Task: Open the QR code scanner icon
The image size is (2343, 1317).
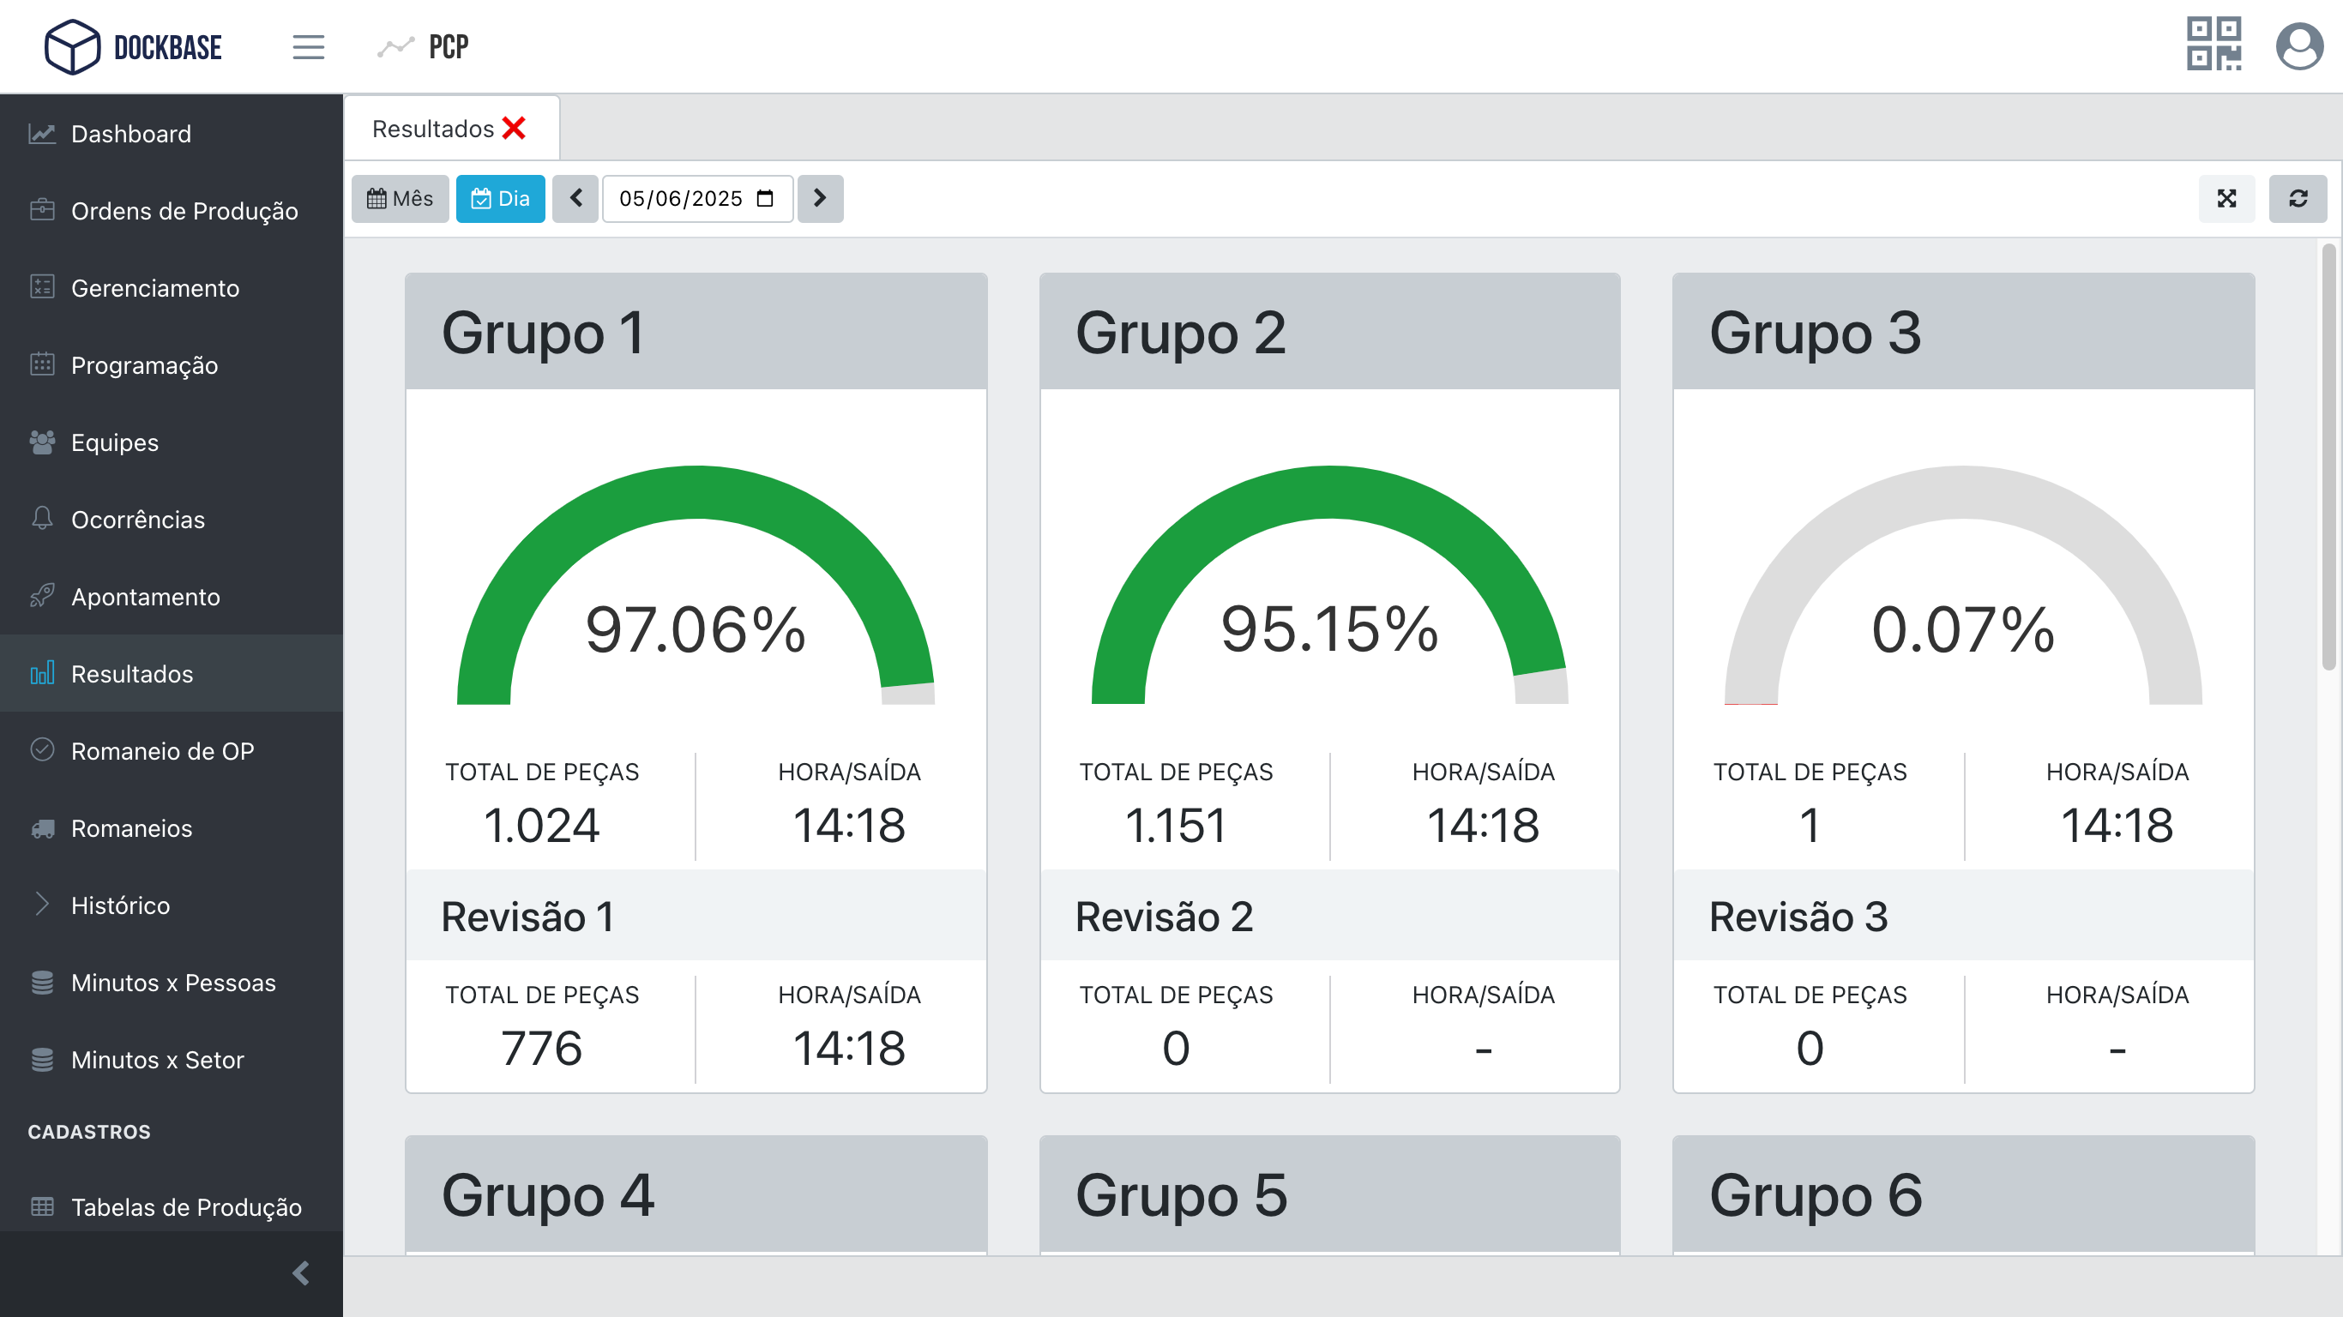Action: tap(2214, 45)
